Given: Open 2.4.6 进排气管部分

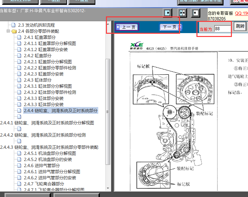Looking at the screenshot, I should point(42,166).
